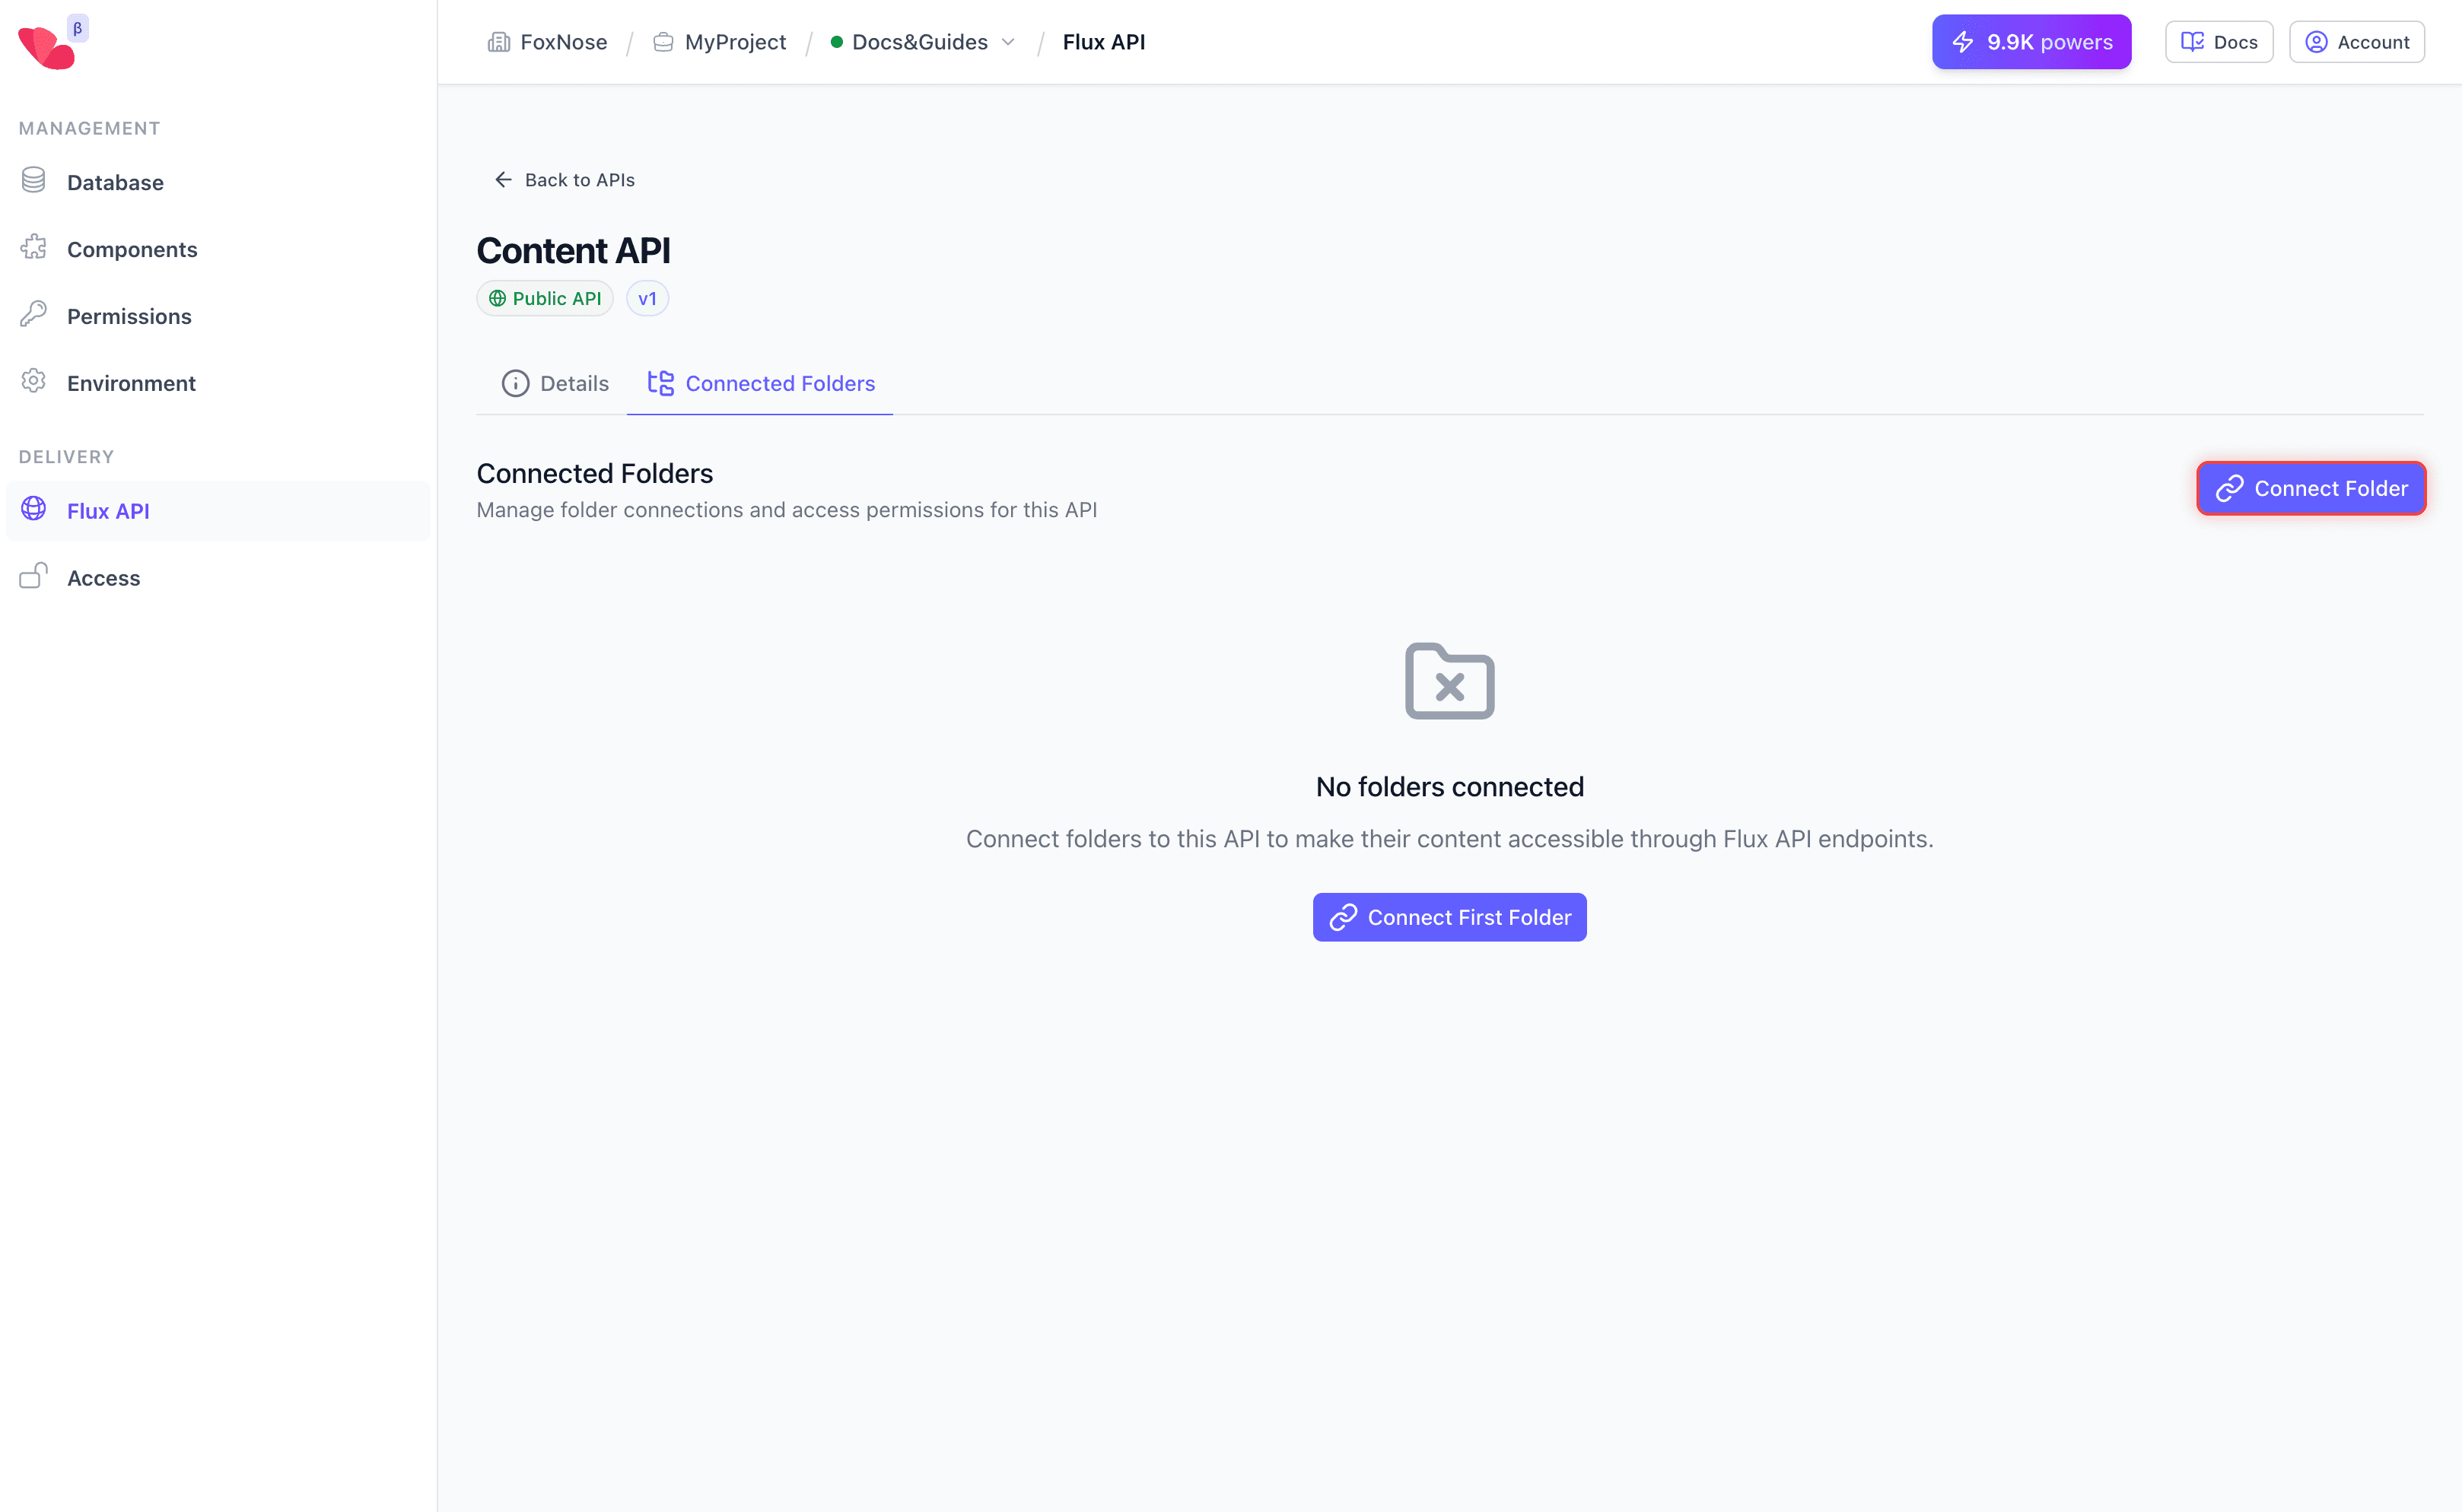Select the Connected Folders tab
The width and height of the screenshot is (2462, 1512).
click(x=779, y=383)
